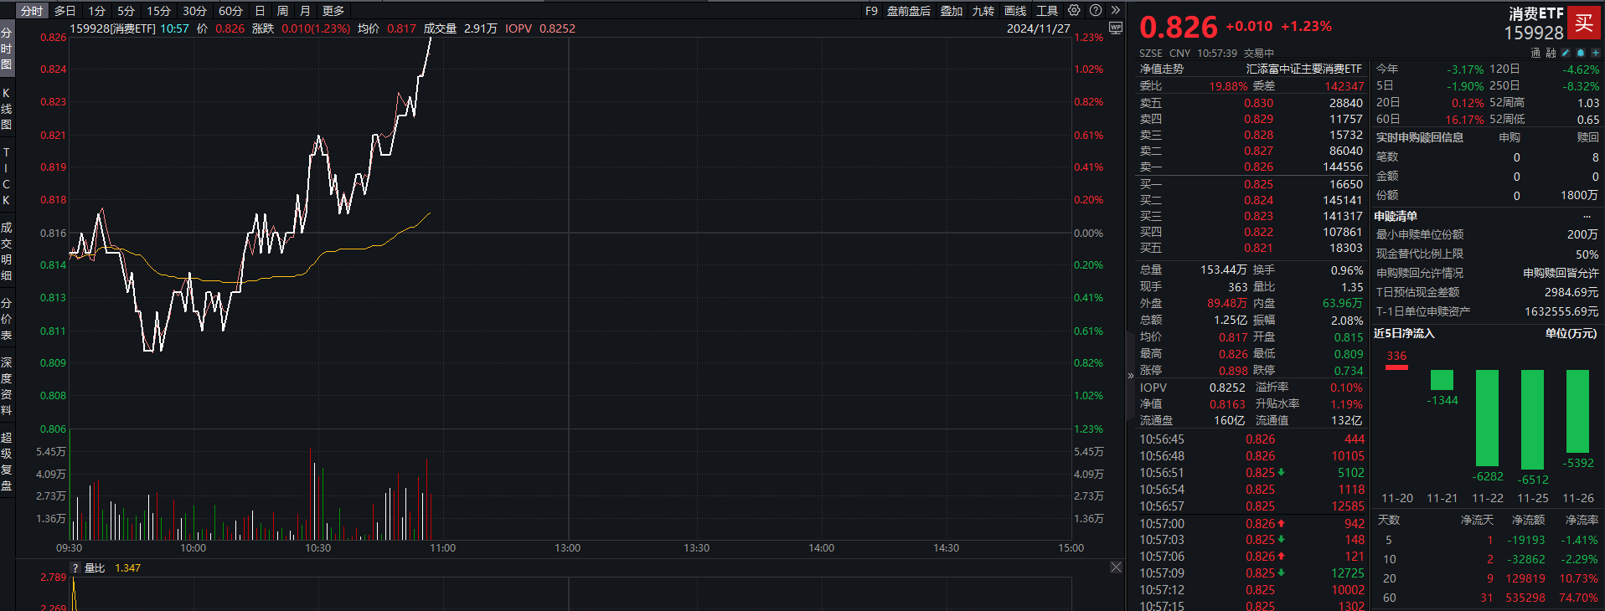The image size is (1605, 611).
Task: Toggle the 九转 indicator
Action: [983, 11]
